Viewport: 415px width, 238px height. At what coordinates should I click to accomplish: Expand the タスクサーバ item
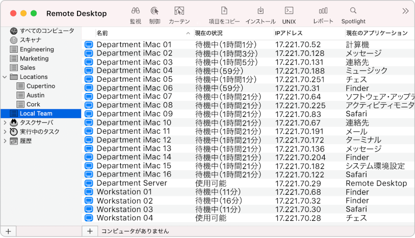tap(5, 123)
